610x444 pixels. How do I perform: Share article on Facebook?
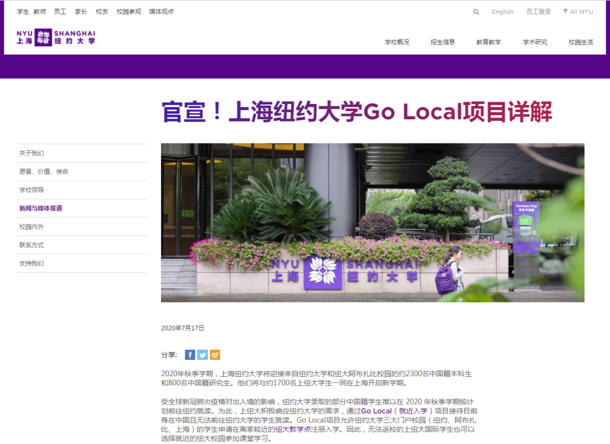[x=190, y=355]
